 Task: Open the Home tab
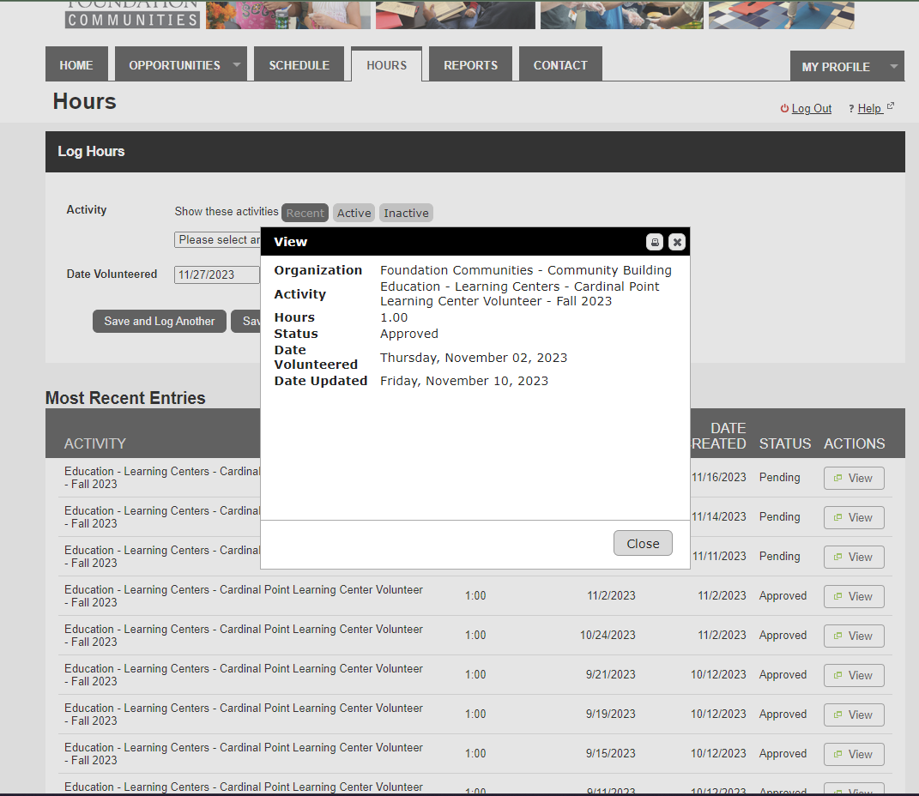coord(76,65)
